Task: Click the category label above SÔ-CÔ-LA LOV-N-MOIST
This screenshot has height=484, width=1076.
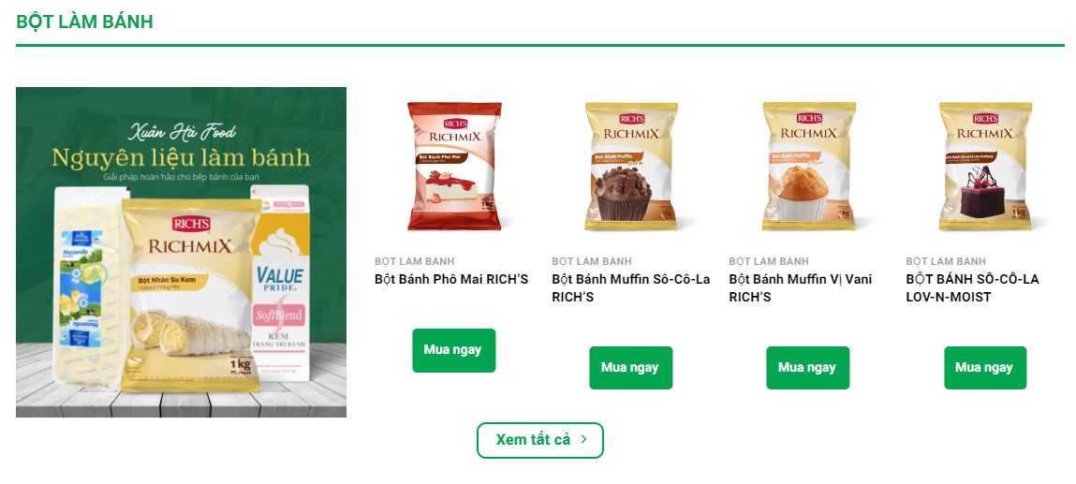Action: point(946,261)
